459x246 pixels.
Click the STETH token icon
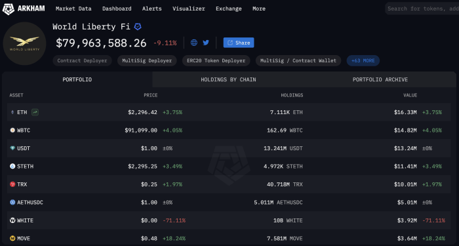(12, 167)
